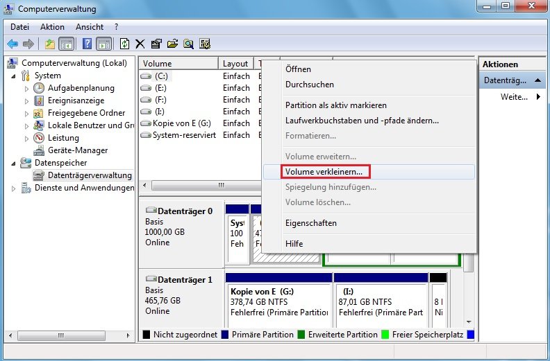Expand Ereignisanzeige tree node
Viewport: 550px width, 361px height.
(x=26, y=101)
